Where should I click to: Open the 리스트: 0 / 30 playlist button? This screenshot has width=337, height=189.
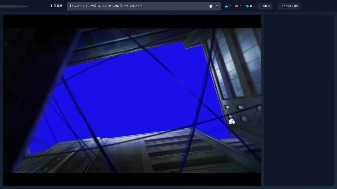coord(289,6)
